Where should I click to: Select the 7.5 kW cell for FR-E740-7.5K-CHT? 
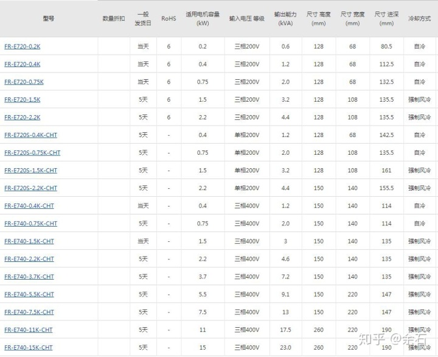tap(203, 312)
